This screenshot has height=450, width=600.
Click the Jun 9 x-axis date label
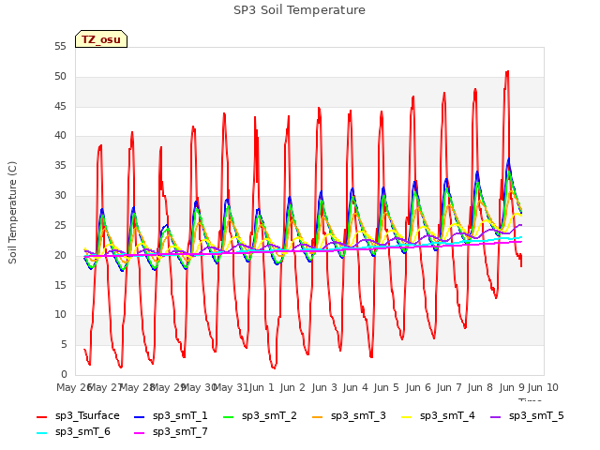[512, 387]
